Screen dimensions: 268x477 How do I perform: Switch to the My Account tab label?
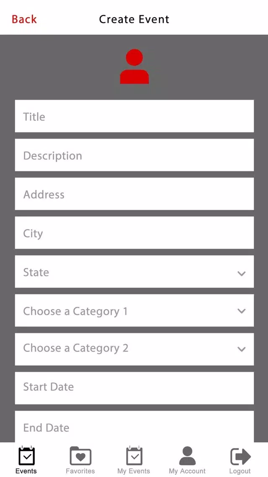click(187, 471)
